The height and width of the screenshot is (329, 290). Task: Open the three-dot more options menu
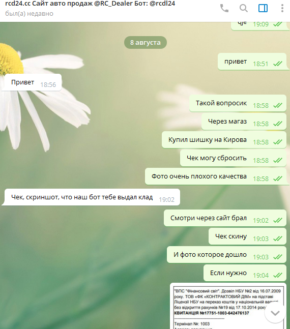click(x=282, y=9)
